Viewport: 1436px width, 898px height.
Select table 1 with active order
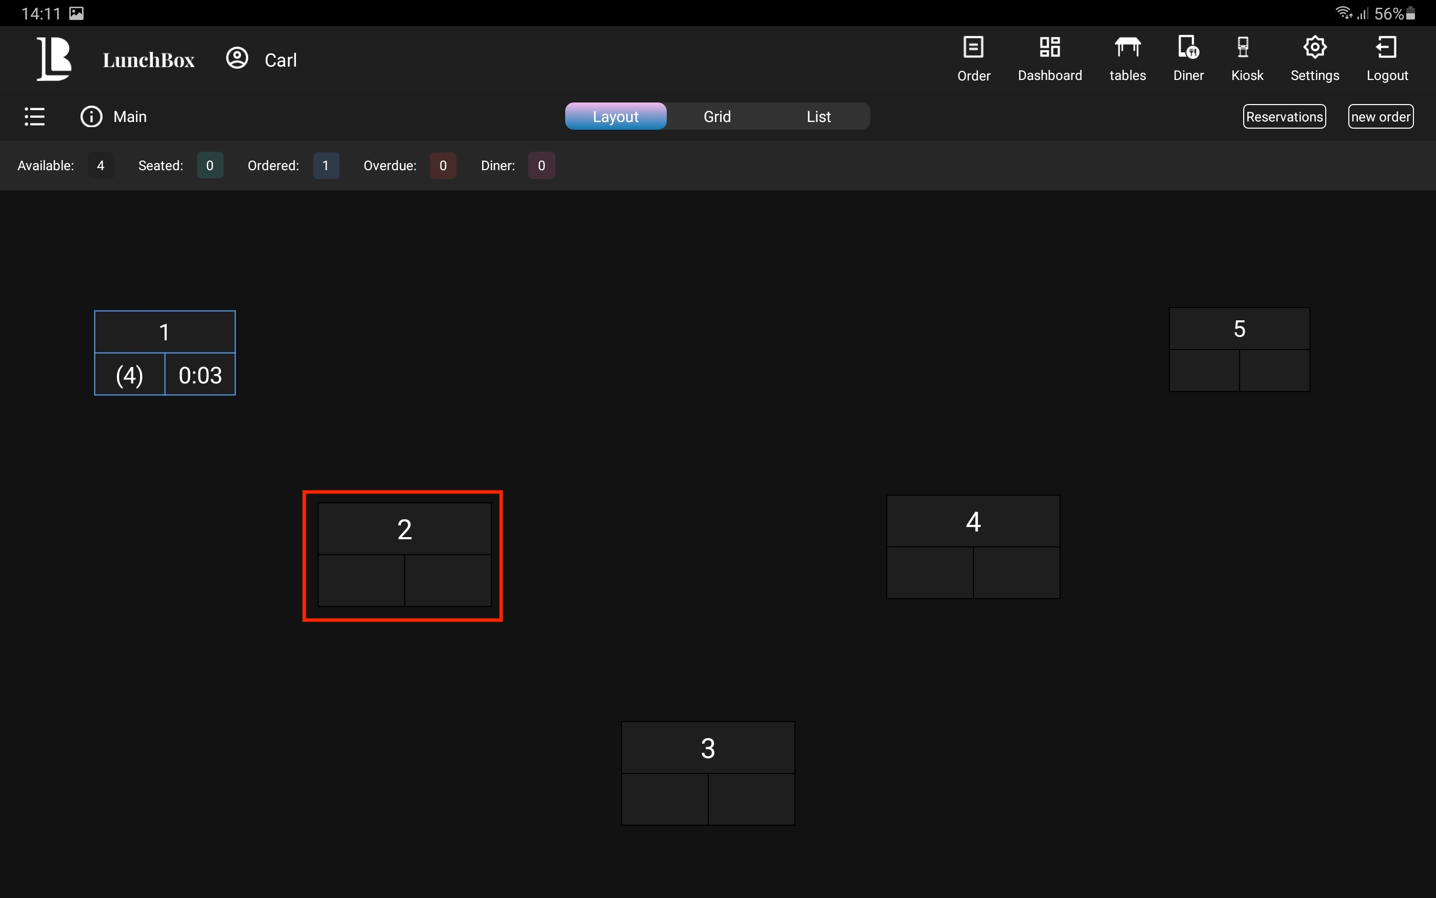click(x=165, y=353)
